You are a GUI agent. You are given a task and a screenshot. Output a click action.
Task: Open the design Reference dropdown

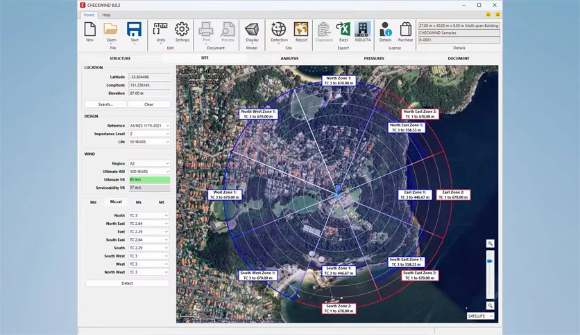(149, 126)
